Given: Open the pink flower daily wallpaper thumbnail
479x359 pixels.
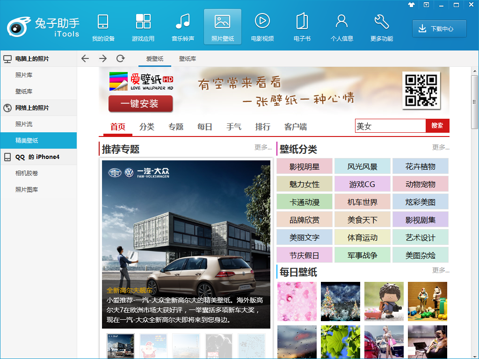Looking at the screenshot, I should [x=297, y=301].
